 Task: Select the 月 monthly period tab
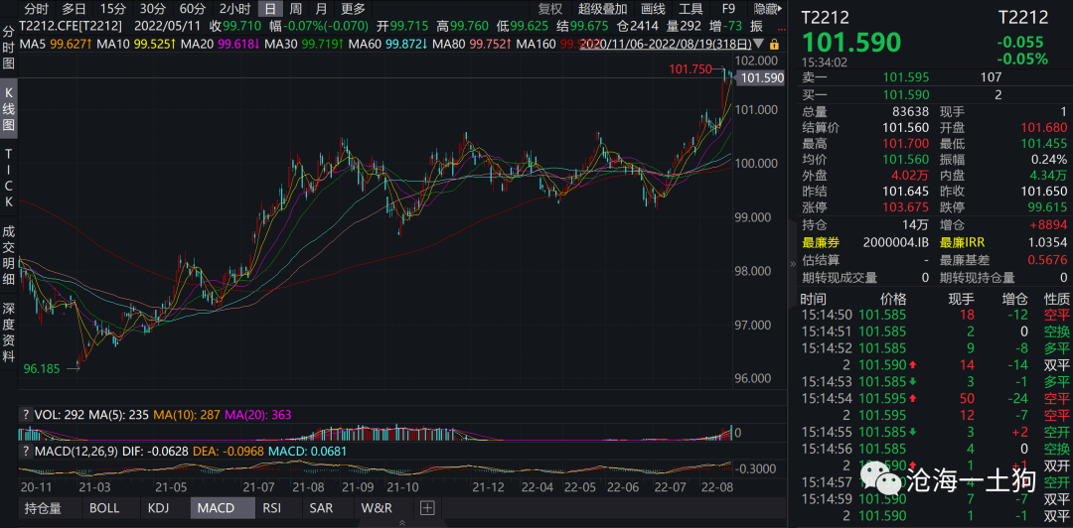click(321, 9)
